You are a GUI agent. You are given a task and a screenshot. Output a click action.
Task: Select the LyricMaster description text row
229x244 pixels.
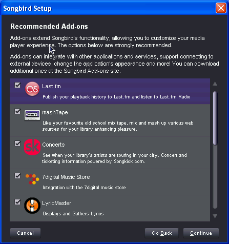73,214
